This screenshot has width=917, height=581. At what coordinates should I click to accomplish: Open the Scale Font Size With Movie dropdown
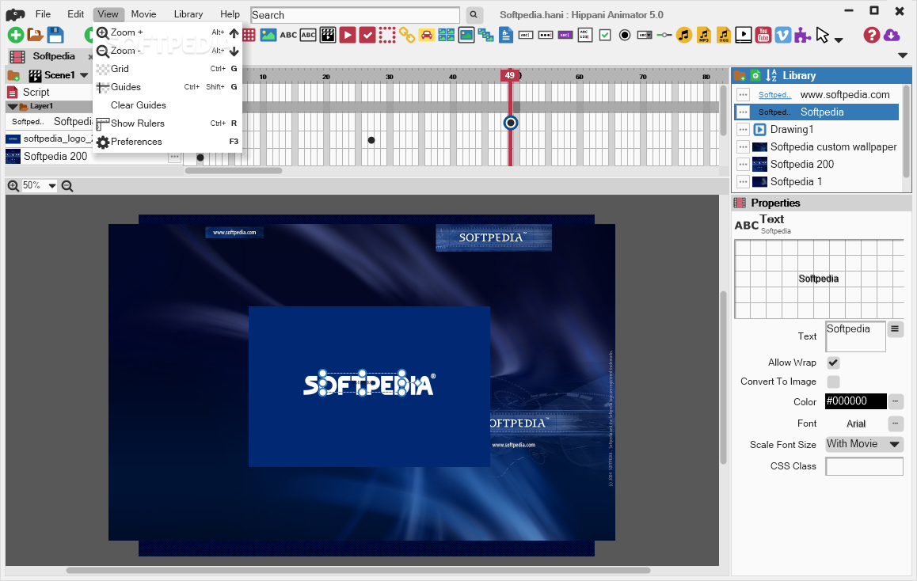(865, 443)
